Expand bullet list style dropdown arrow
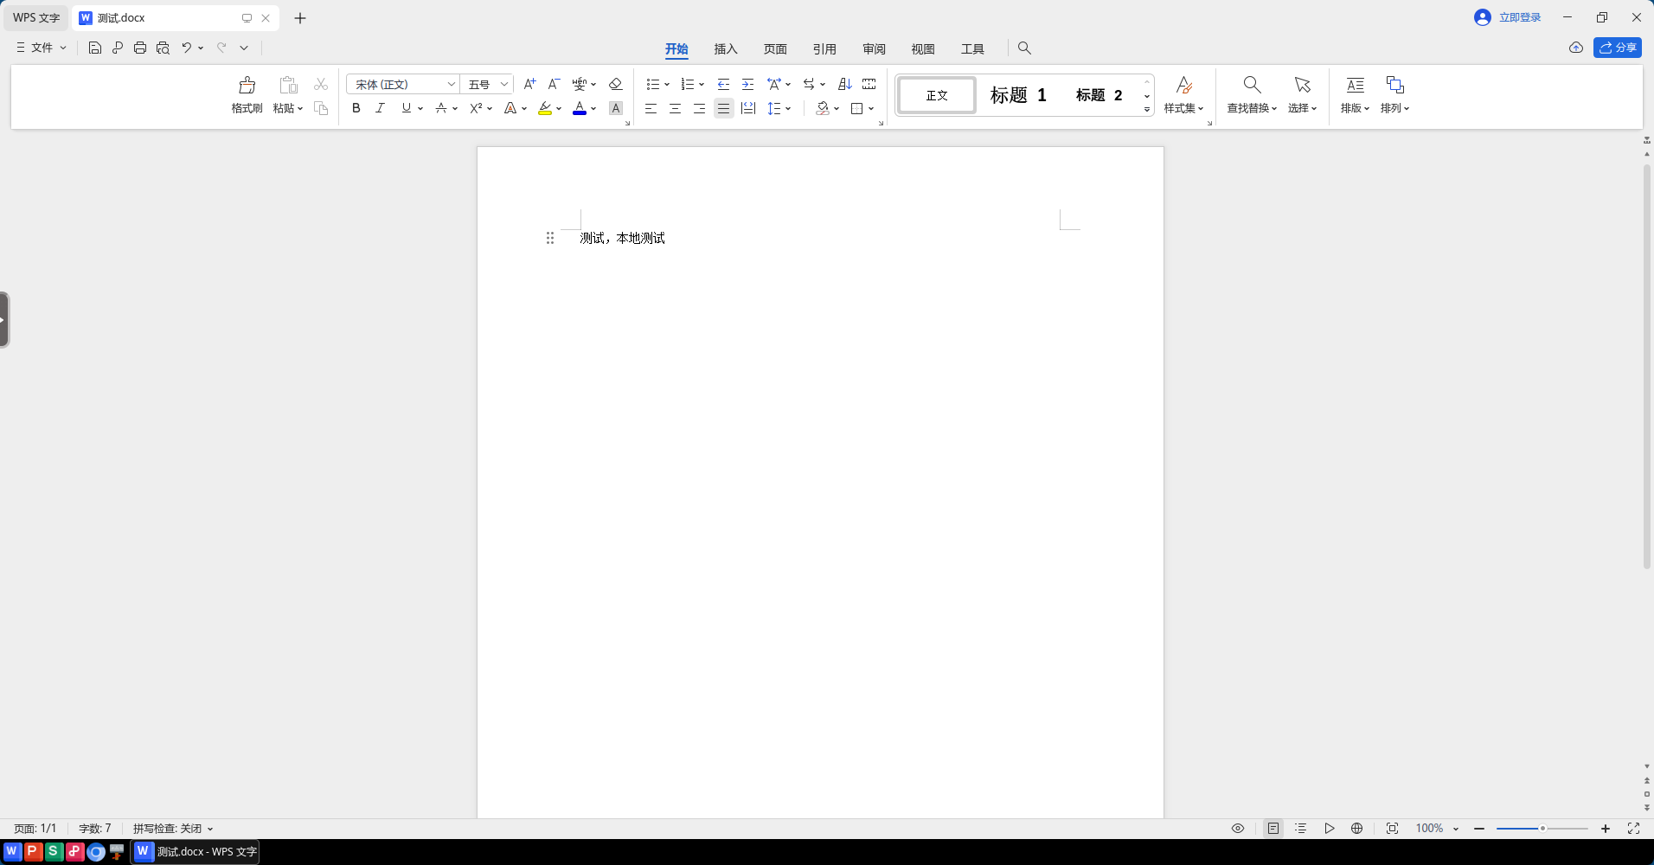Viewport: 1654px width, 865px height. [667, 84]
